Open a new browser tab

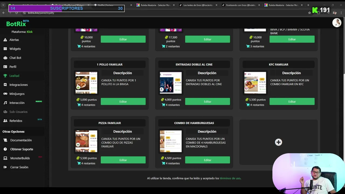[x=308, y=5]
